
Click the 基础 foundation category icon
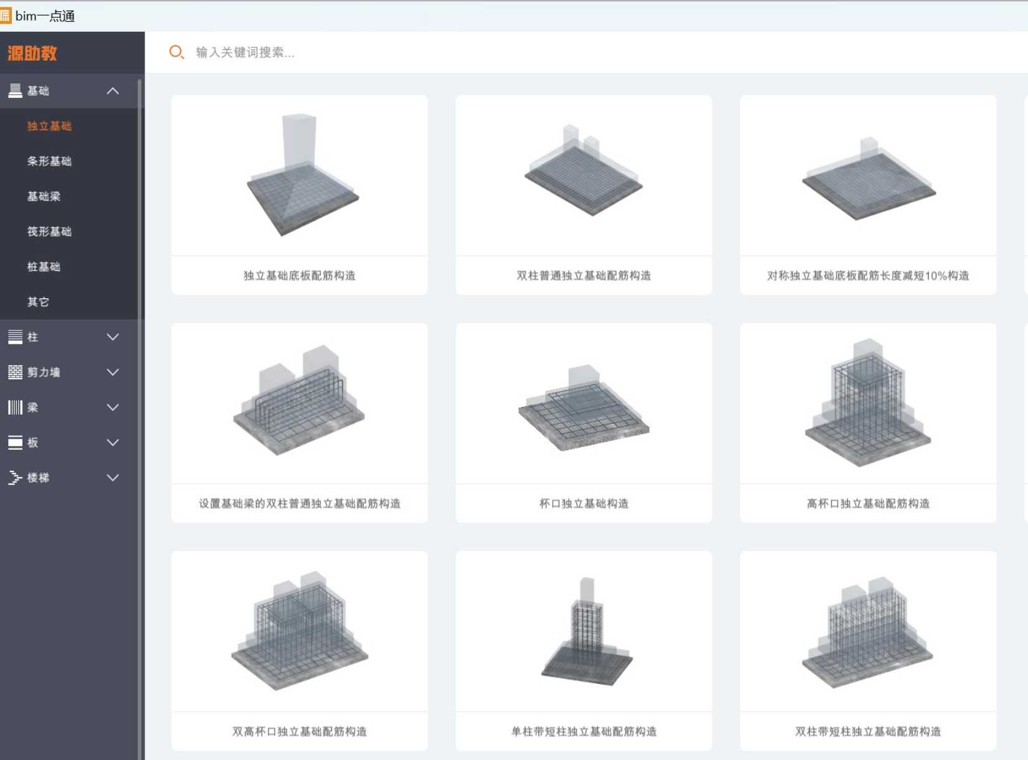15,91
